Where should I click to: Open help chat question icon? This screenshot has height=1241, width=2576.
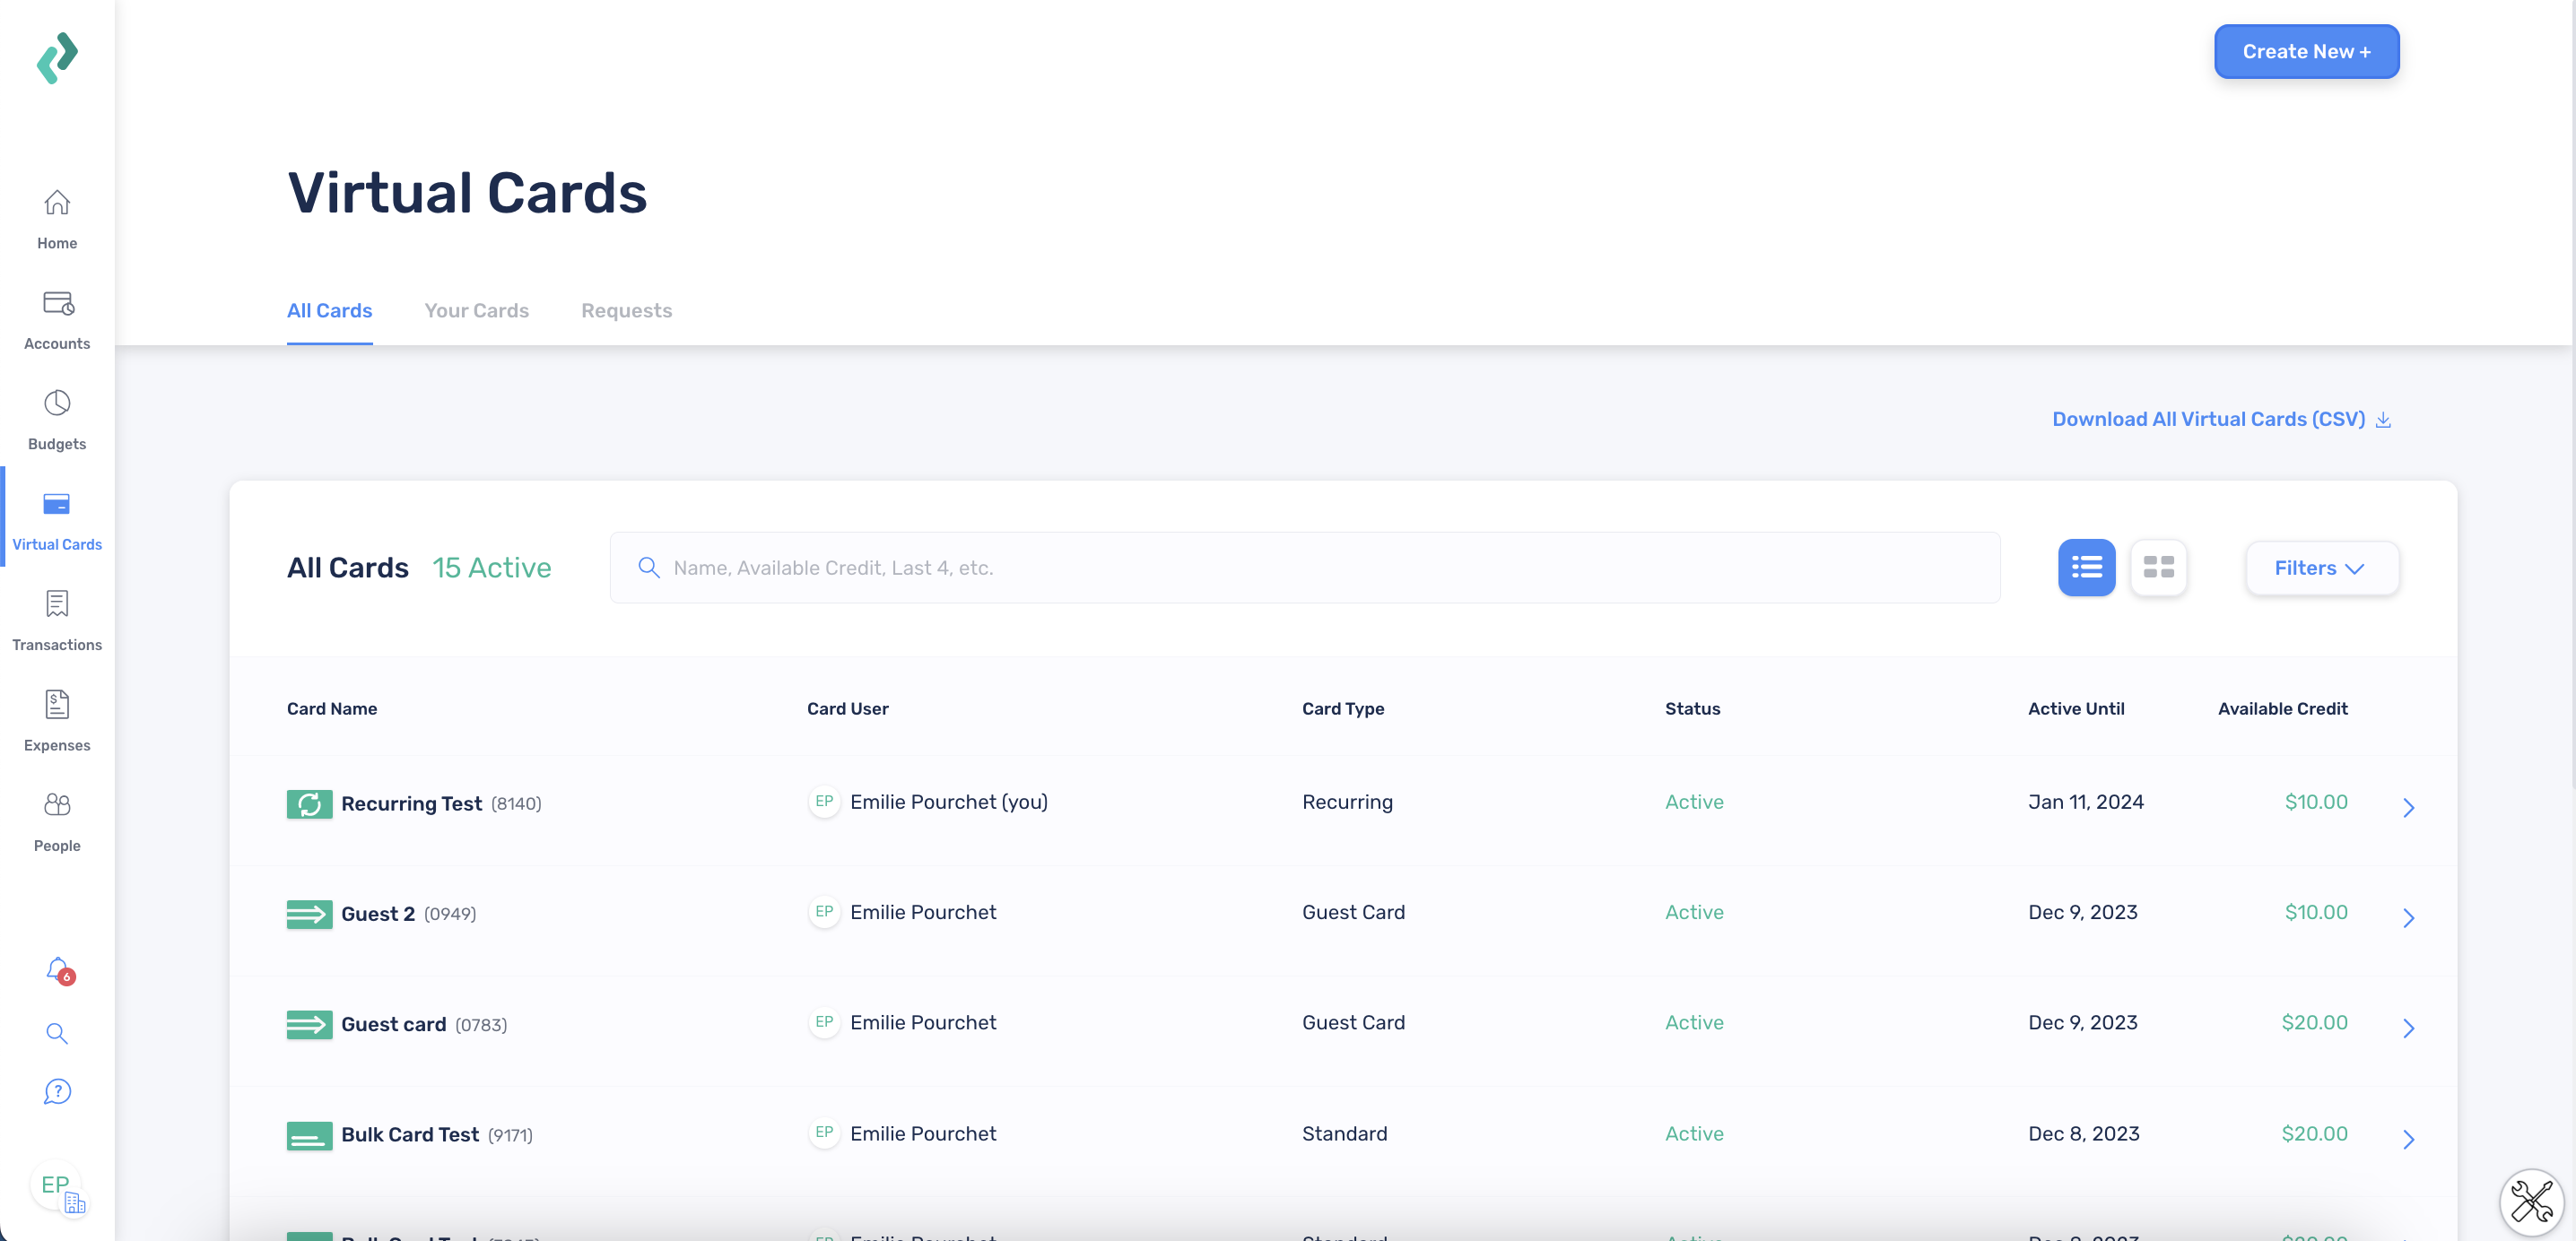(57, 1091)
